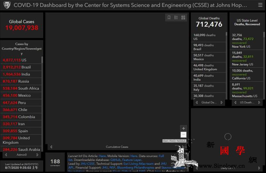This screenshot has height=173, width=266.
Task: Select the Saudi Arabia cases row
Action: click(x=21, y=149)
